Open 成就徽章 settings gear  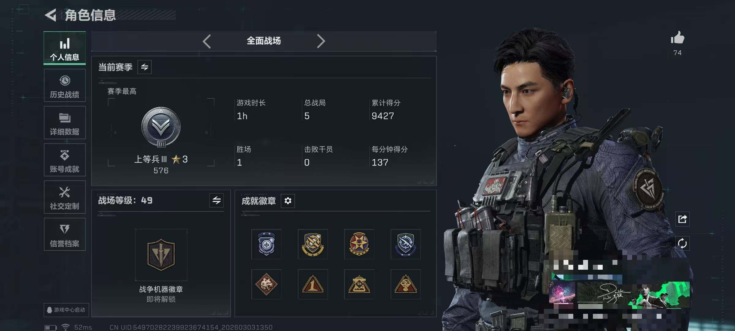click(288, 201)
